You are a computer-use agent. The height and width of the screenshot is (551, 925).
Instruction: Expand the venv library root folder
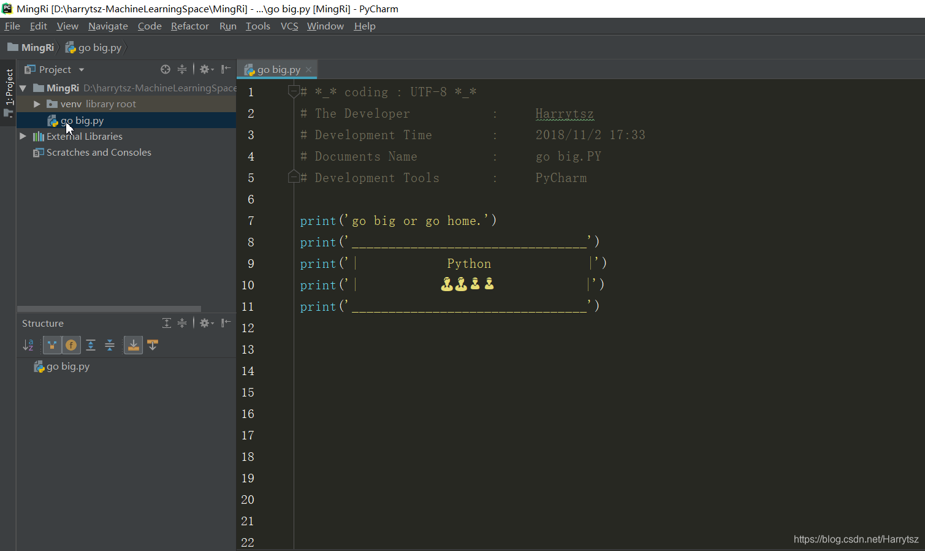[x=37, y=104]
